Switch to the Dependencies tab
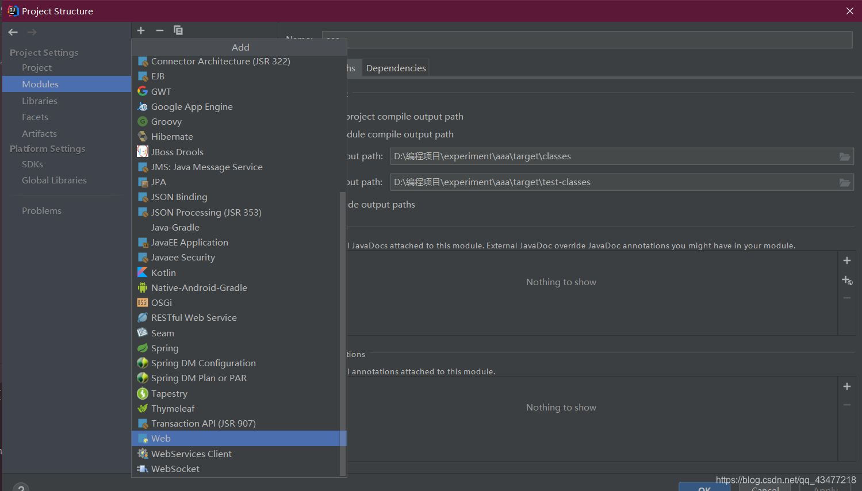Screen dimensions: 862x491 tap(396, 68)
